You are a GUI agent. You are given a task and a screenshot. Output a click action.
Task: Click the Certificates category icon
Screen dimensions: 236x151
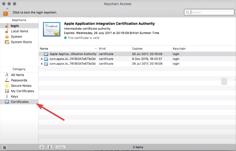(x=7, y=102)
